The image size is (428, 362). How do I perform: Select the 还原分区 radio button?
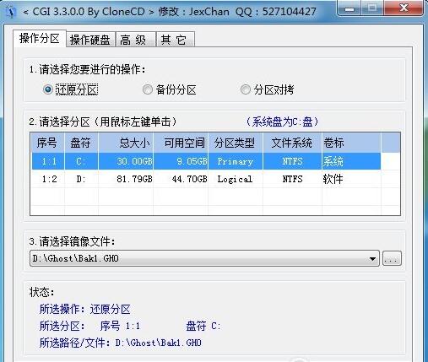tap(48, 89)
